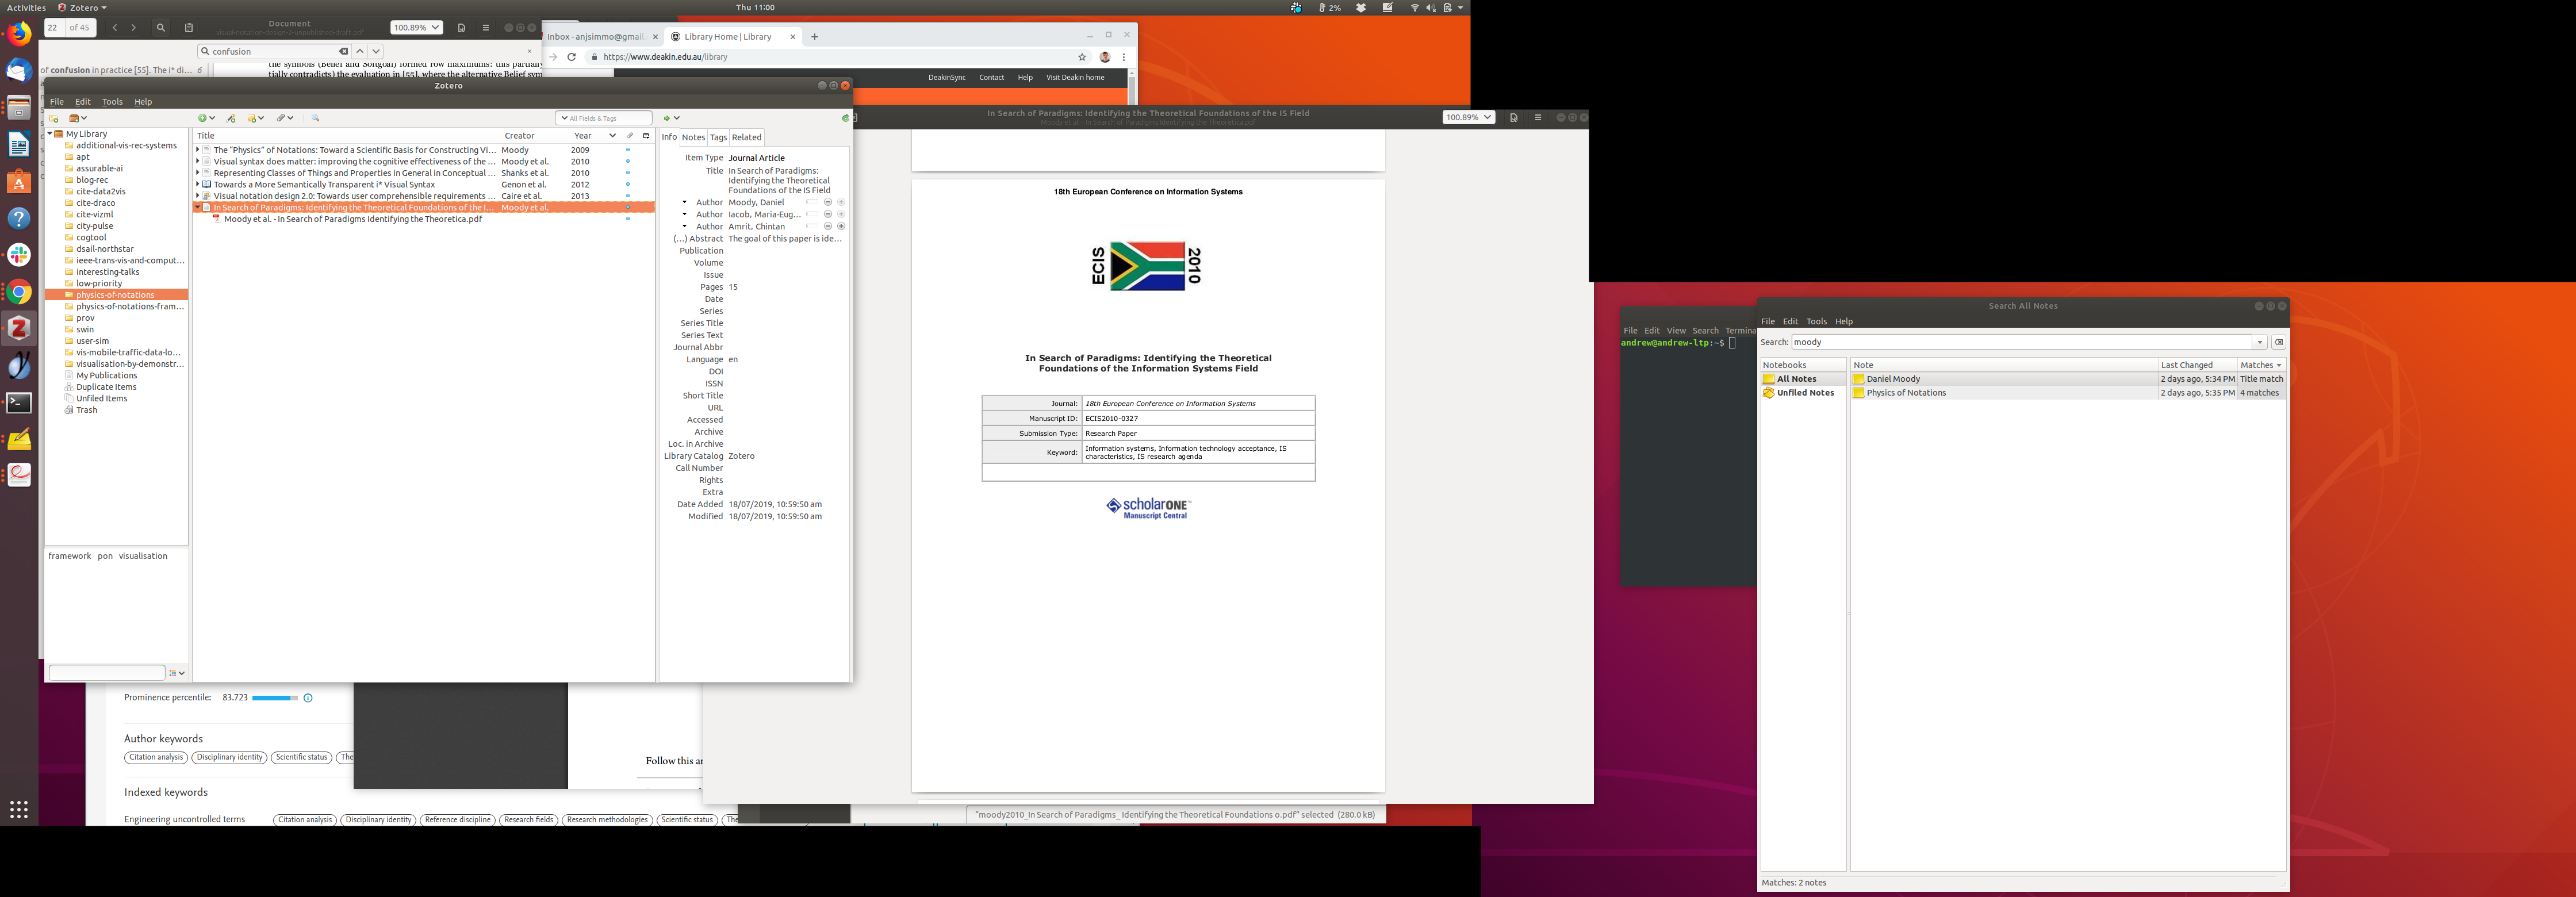The width and height of the screenshot is (2576, 897).
Task: Expand Towards a More Semantically Transparent item
Action: [x=198, y=184]
